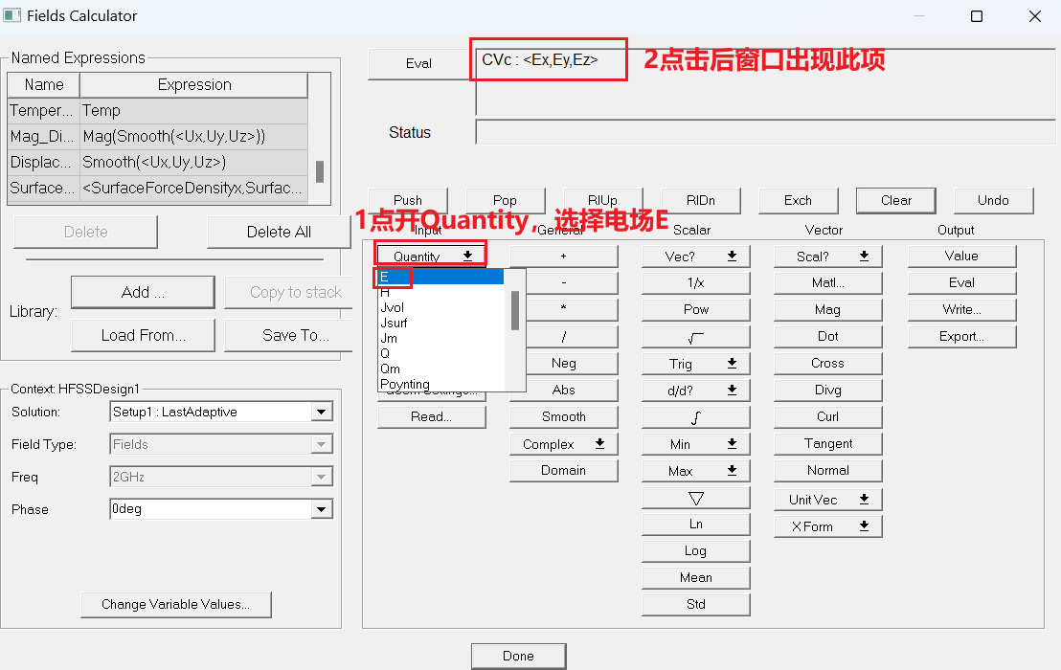Select Jm in the Quantity list
The height and width of the screenshot is (670, 1061).
click(440, 338)
